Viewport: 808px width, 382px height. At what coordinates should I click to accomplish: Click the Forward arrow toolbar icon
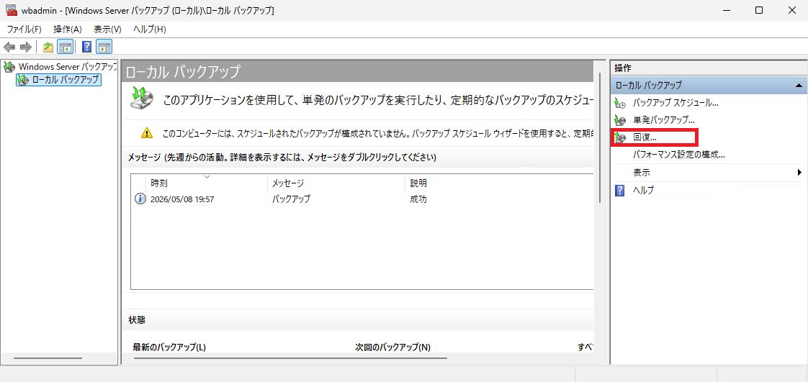[26, 47]
